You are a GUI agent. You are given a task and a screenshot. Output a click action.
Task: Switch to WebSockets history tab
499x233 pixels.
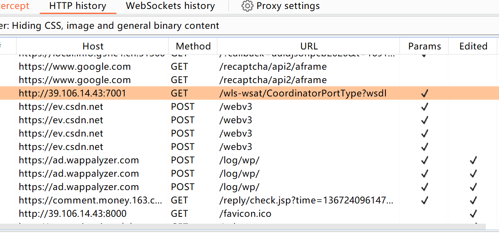[170, 6]
